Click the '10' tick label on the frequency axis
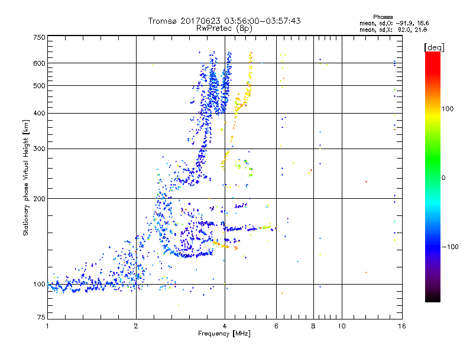The width and height of the screenshot is (473, 355). click(x=342, y=326)
